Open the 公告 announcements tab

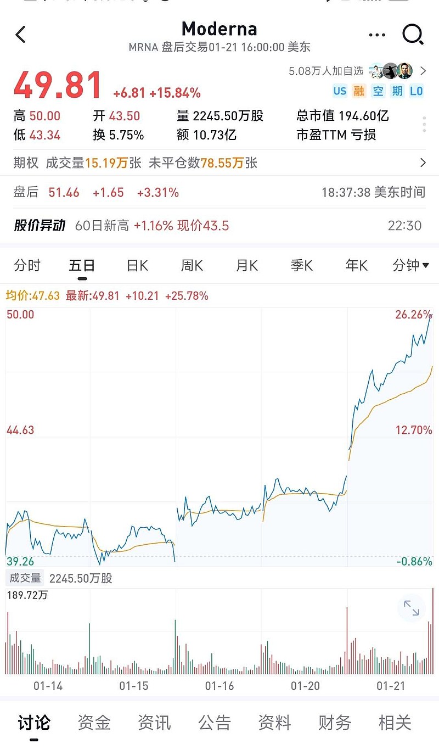coord(214,723)
